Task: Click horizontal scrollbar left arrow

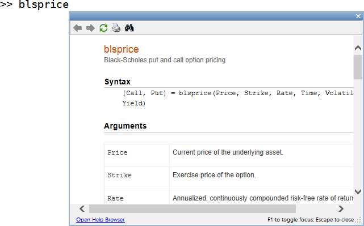Action: [x=82, y=208]
